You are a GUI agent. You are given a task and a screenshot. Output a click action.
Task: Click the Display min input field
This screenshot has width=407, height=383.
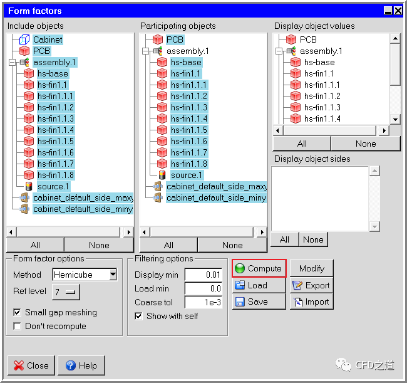pos(203,275)
